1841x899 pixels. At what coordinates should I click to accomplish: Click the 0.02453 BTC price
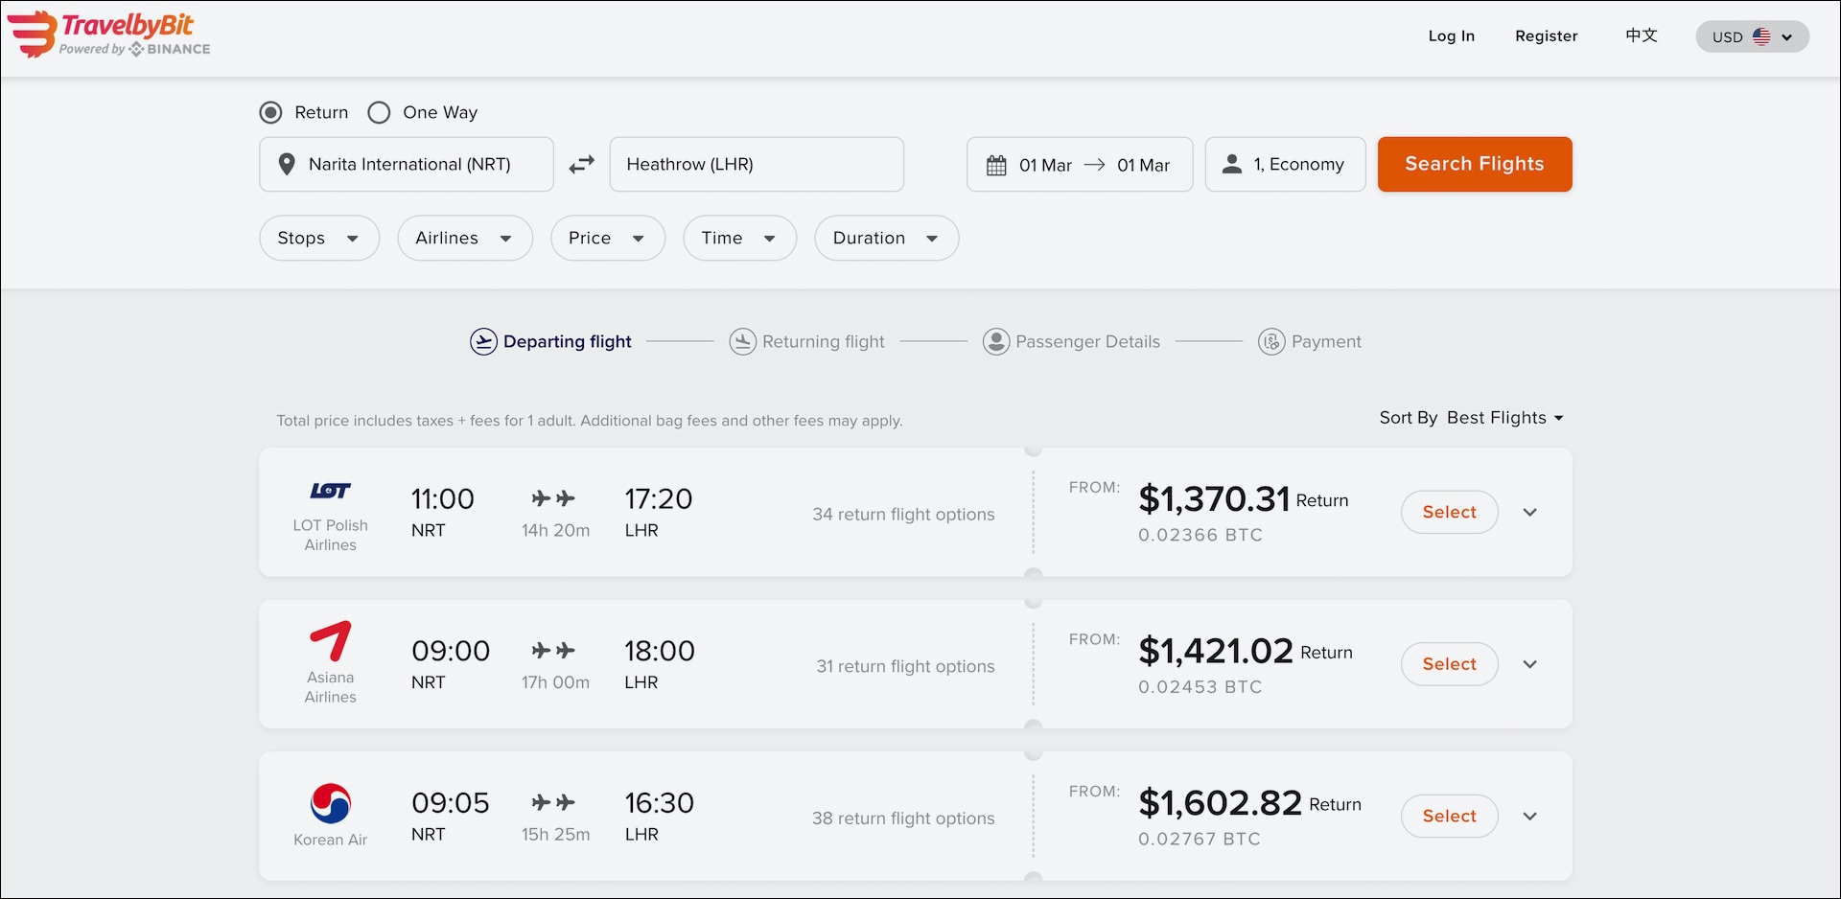click(x=1200, y=687)
